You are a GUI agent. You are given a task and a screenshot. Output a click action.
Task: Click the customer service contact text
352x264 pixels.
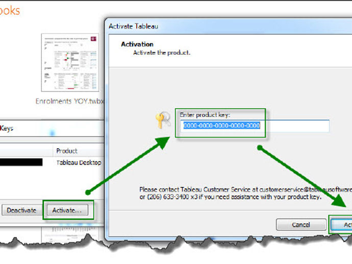245,193
